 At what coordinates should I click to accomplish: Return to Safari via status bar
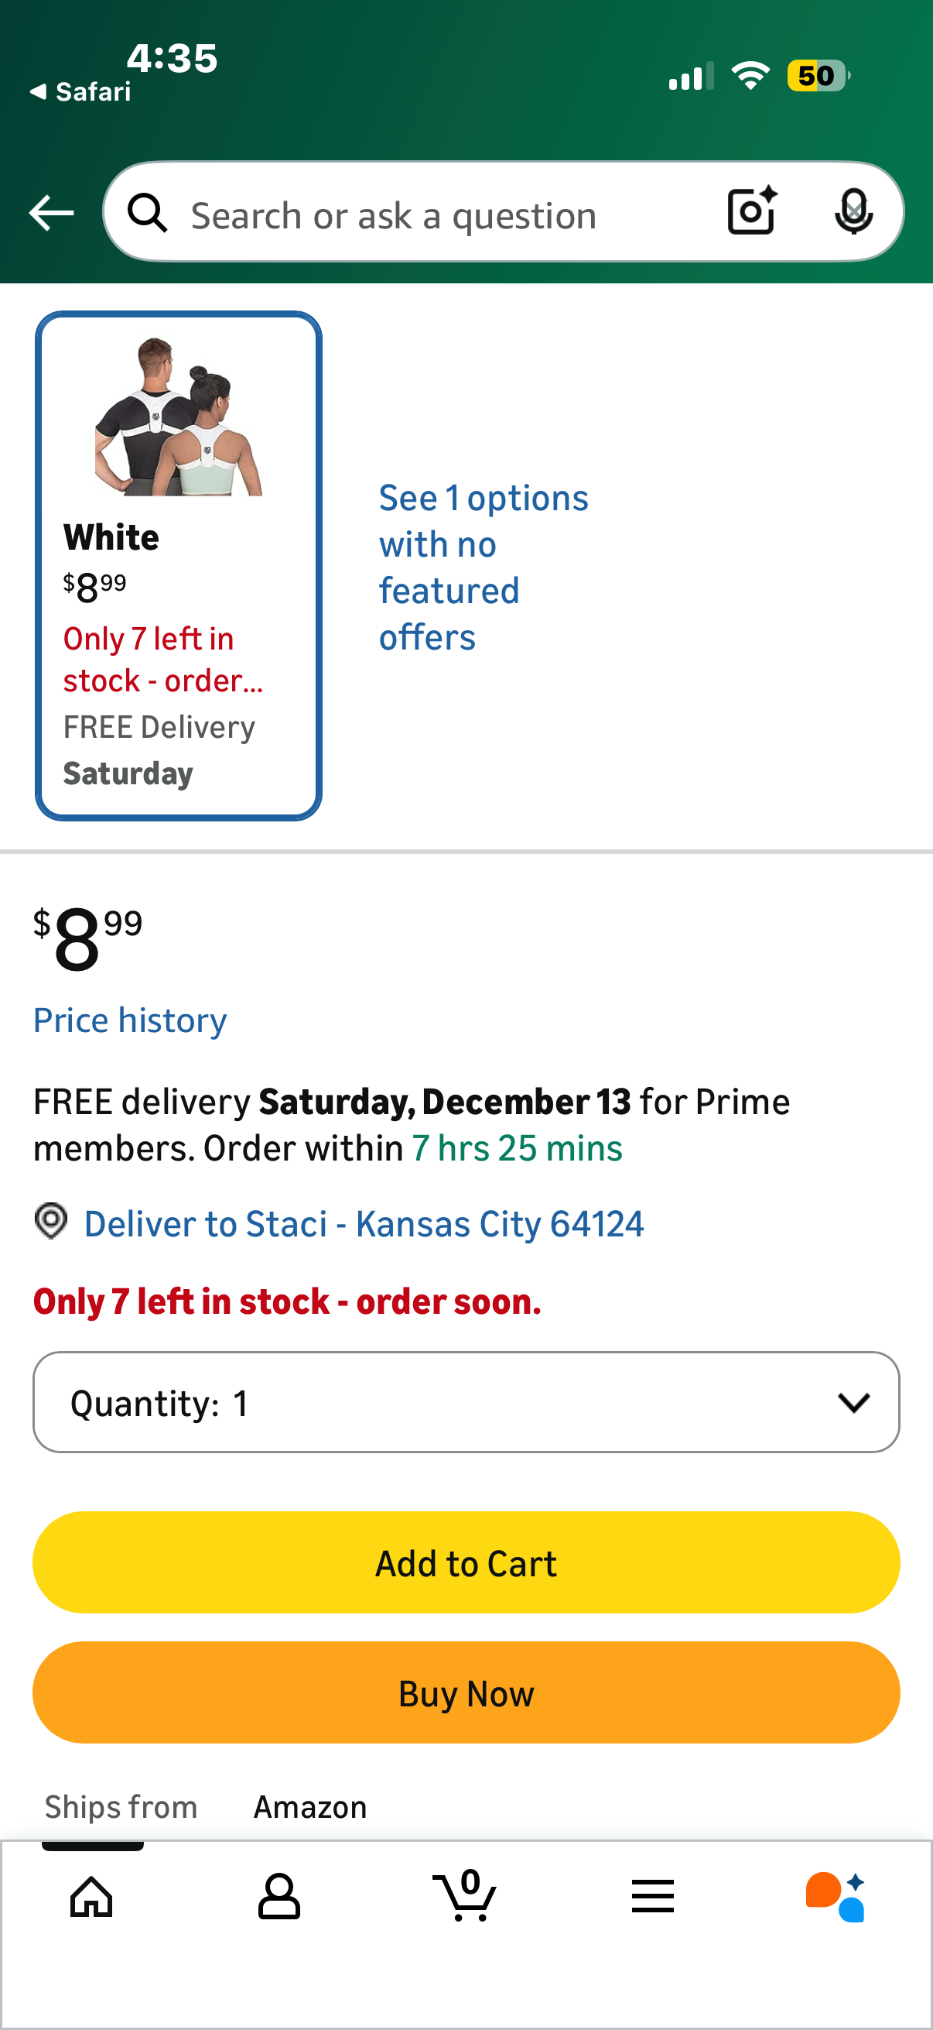(x=80, y=92)
